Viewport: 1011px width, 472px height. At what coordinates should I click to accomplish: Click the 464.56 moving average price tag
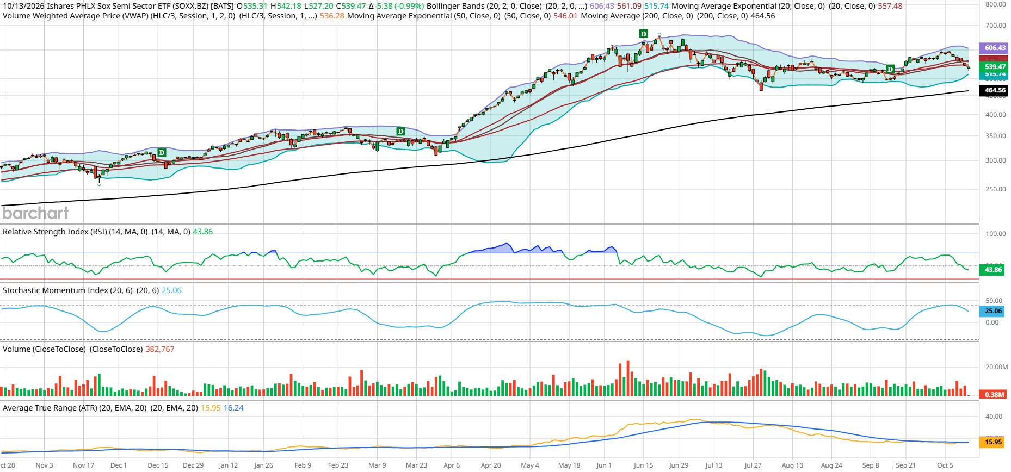click(x=994, y=91)
